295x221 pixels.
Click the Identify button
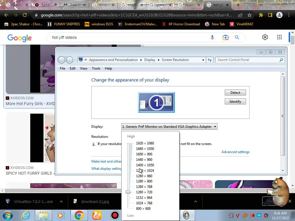tap(235, 102)
